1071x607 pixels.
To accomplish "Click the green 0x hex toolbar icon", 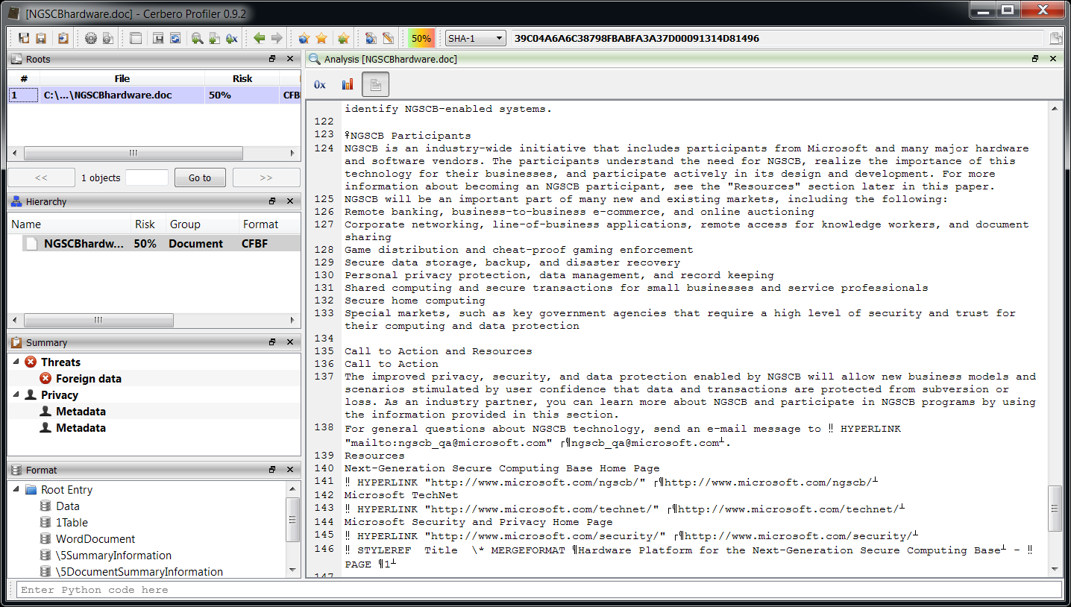I will (x=232, y=38).
